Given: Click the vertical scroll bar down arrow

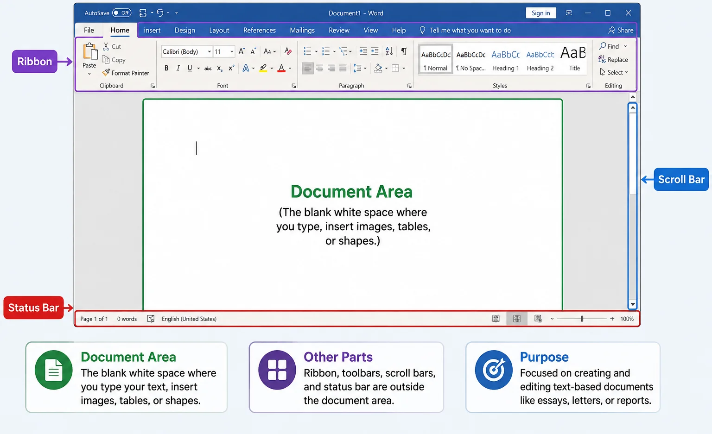Looking at the screenshot, I should tap(633, 304).
